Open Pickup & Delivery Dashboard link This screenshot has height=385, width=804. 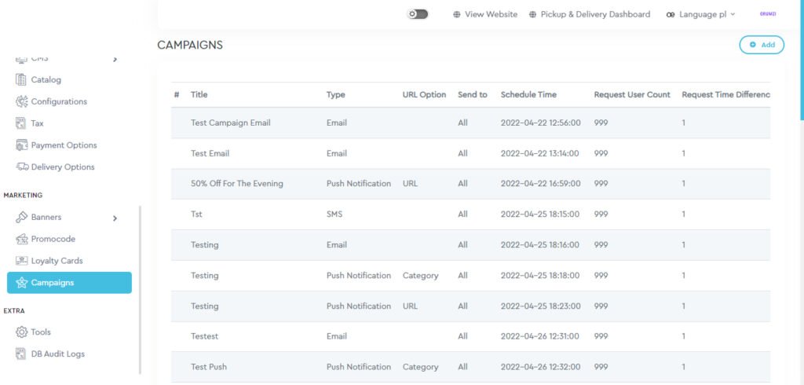(x=589, y=14)
